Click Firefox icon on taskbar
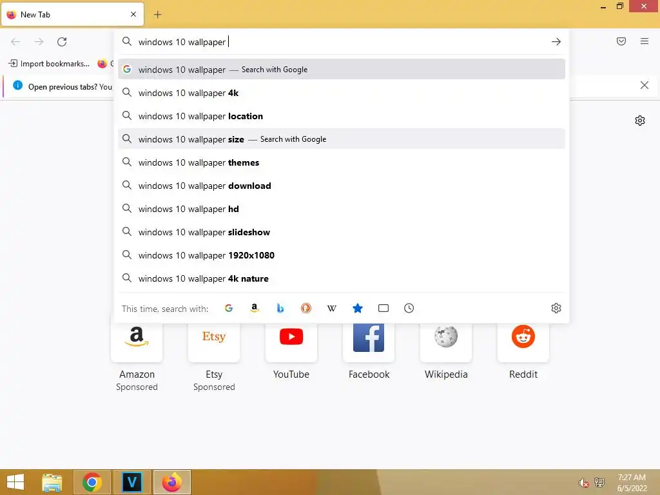 pyautogui.click(x=172, y=482)
